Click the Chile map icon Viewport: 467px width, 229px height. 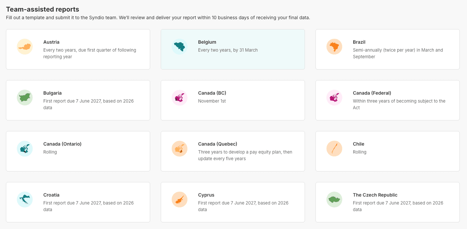point(334,149)
